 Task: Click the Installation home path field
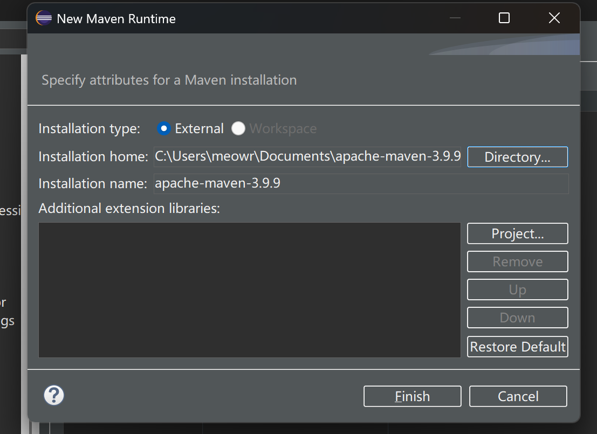pyautogui.click(x=307, y=157)
